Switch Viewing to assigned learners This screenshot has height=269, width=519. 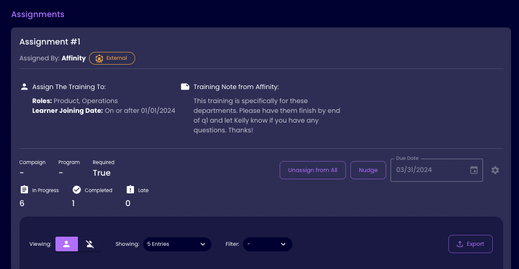67,244
